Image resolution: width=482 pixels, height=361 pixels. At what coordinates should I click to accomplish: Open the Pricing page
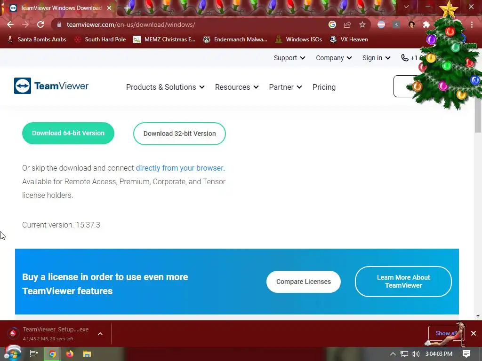coord(324,87)
